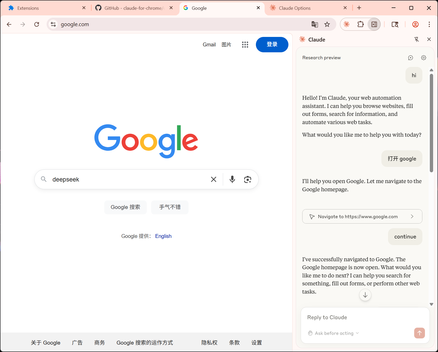
Task: Open the Chrome profile avatar
Action: 415,24
